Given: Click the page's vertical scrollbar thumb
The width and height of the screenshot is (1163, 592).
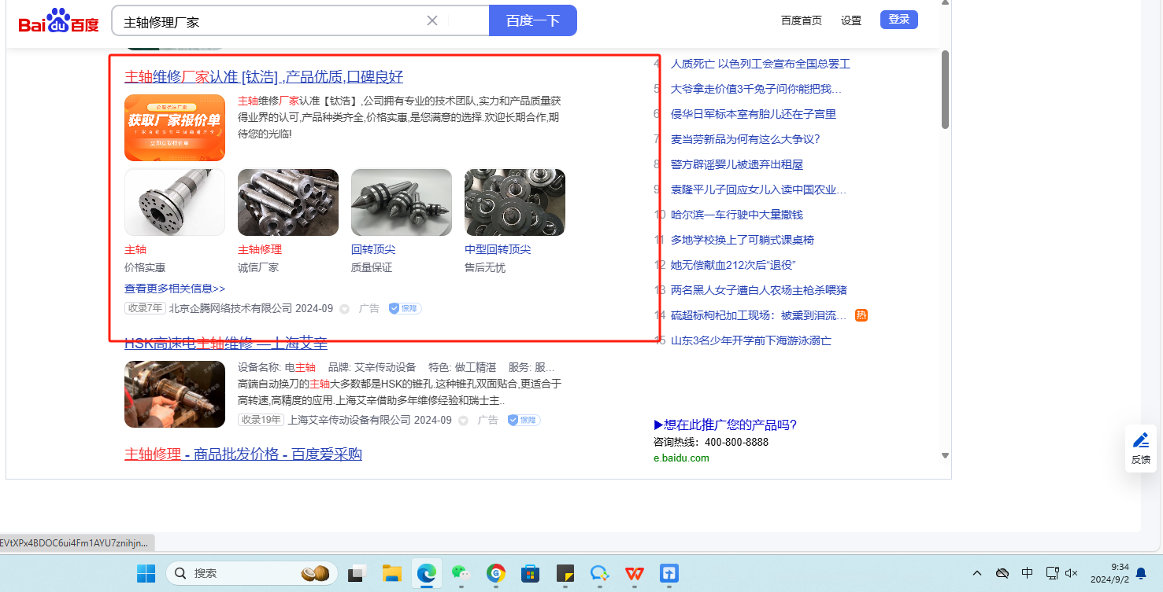Looking at the screenshot, I should [x=945, y=89].
